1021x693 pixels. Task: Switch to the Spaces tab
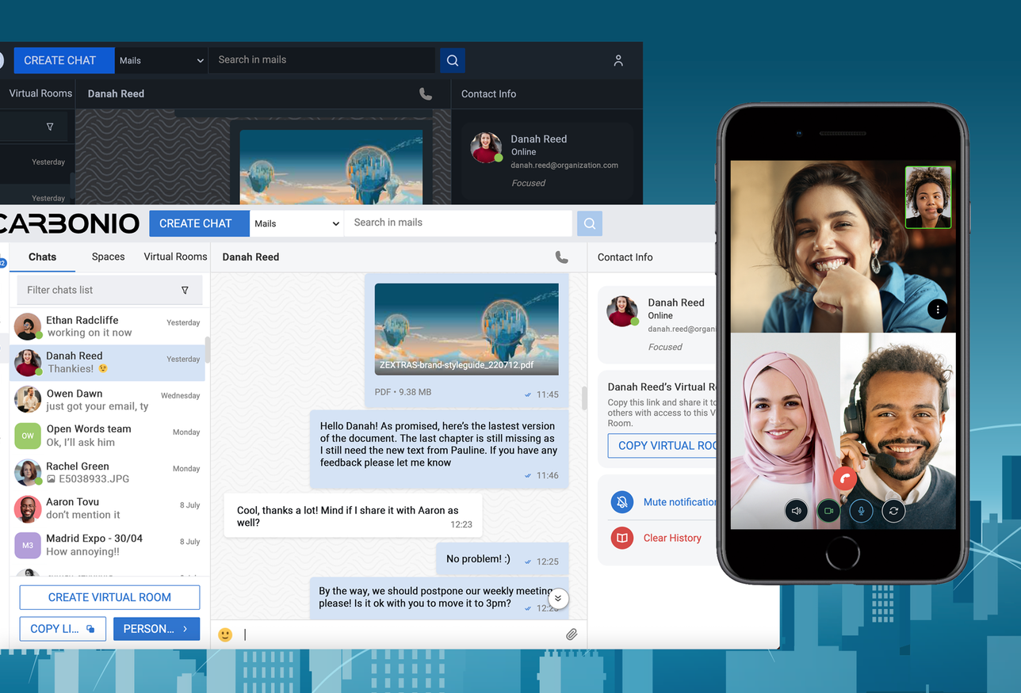click(108, 257)
